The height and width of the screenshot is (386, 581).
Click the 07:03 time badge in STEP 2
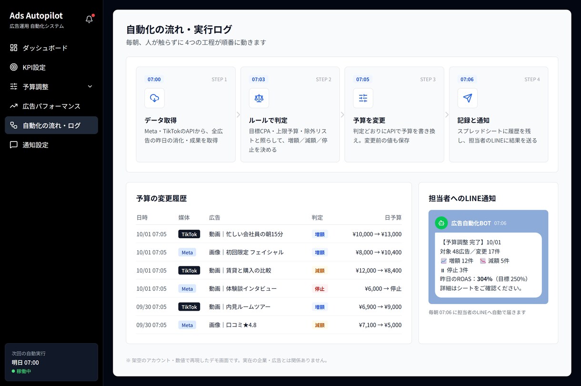coord(259,80)
